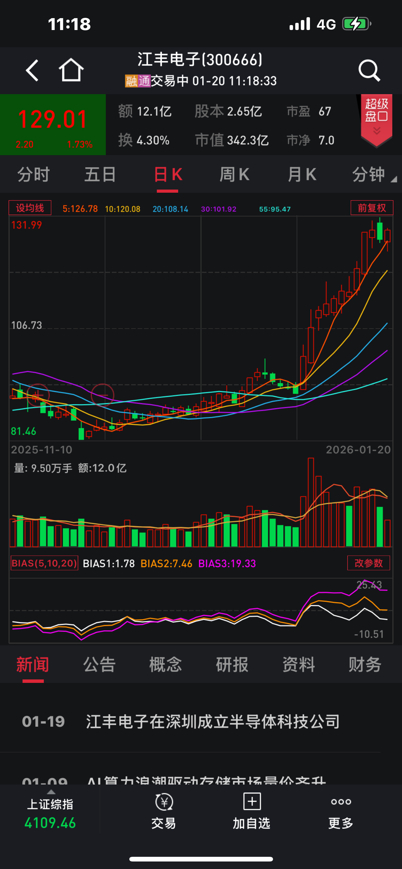Tap the back arrow icon

coord(32,70)
